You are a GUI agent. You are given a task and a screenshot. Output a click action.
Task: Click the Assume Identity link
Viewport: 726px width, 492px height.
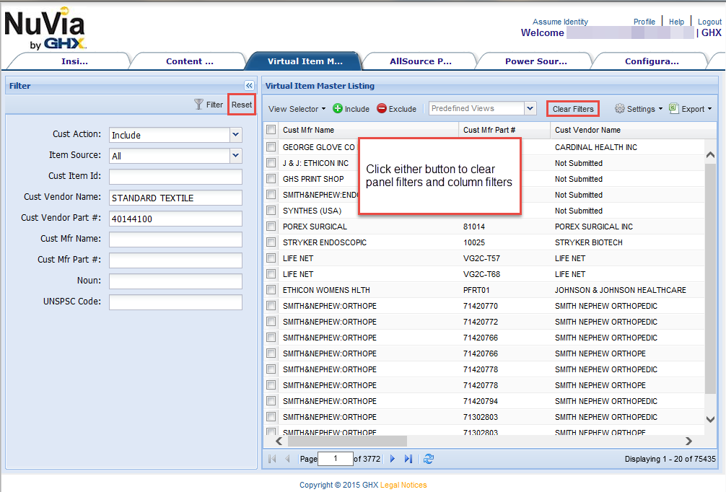click(x=560, y=22)
